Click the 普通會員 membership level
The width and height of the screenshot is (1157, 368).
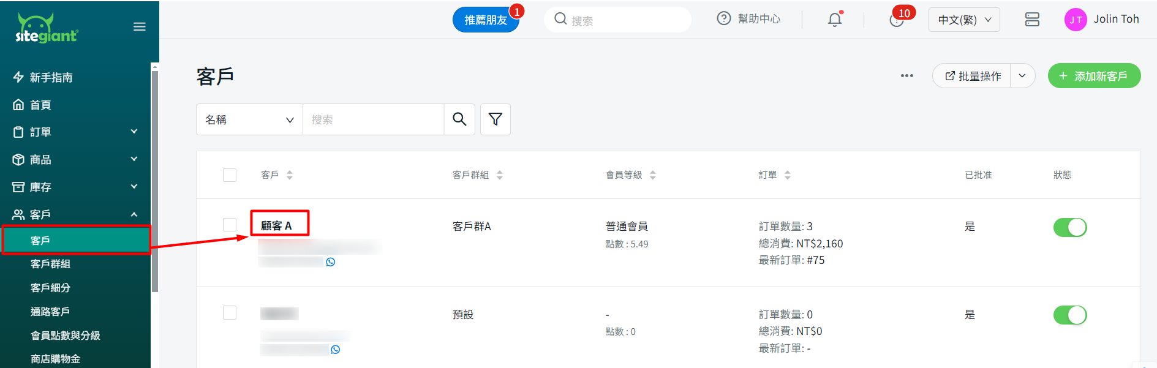pos(627,227)
